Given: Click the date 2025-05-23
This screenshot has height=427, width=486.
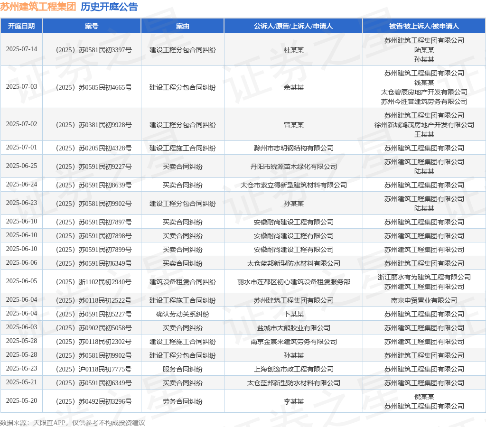Looking at the screenshot, I should [21, 369].
